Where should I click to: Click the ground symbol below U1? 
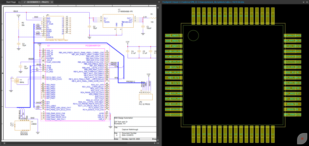tap(89, 37)
